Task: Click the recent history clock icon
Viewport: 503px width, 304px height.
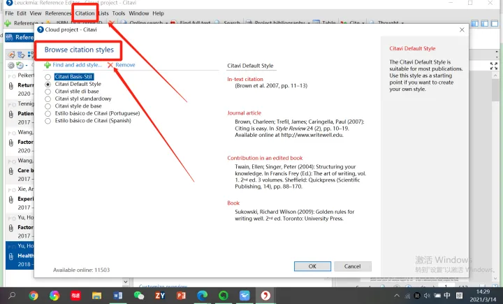Action: point(20,66)
